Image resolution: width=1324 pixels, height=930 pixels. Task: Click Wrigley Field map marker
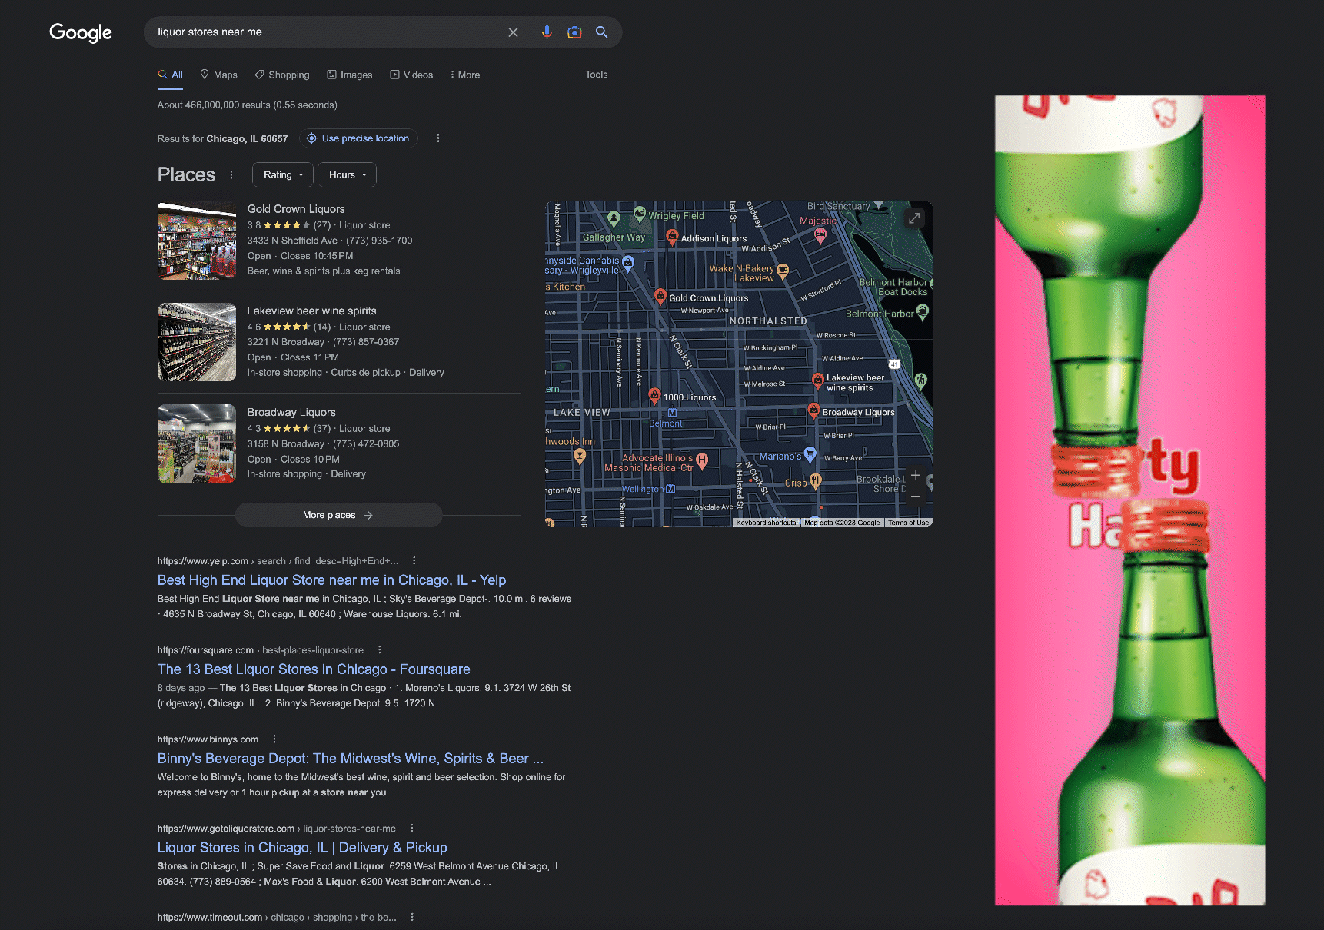coord(640,214)
